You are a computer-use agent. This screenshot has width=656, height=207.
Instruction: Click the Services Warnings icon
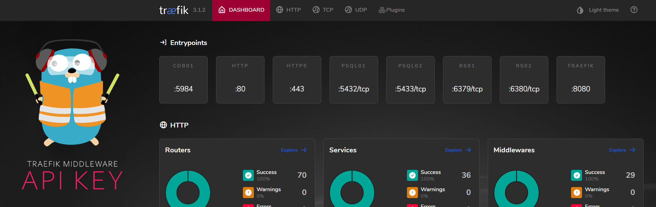[412, 193]
